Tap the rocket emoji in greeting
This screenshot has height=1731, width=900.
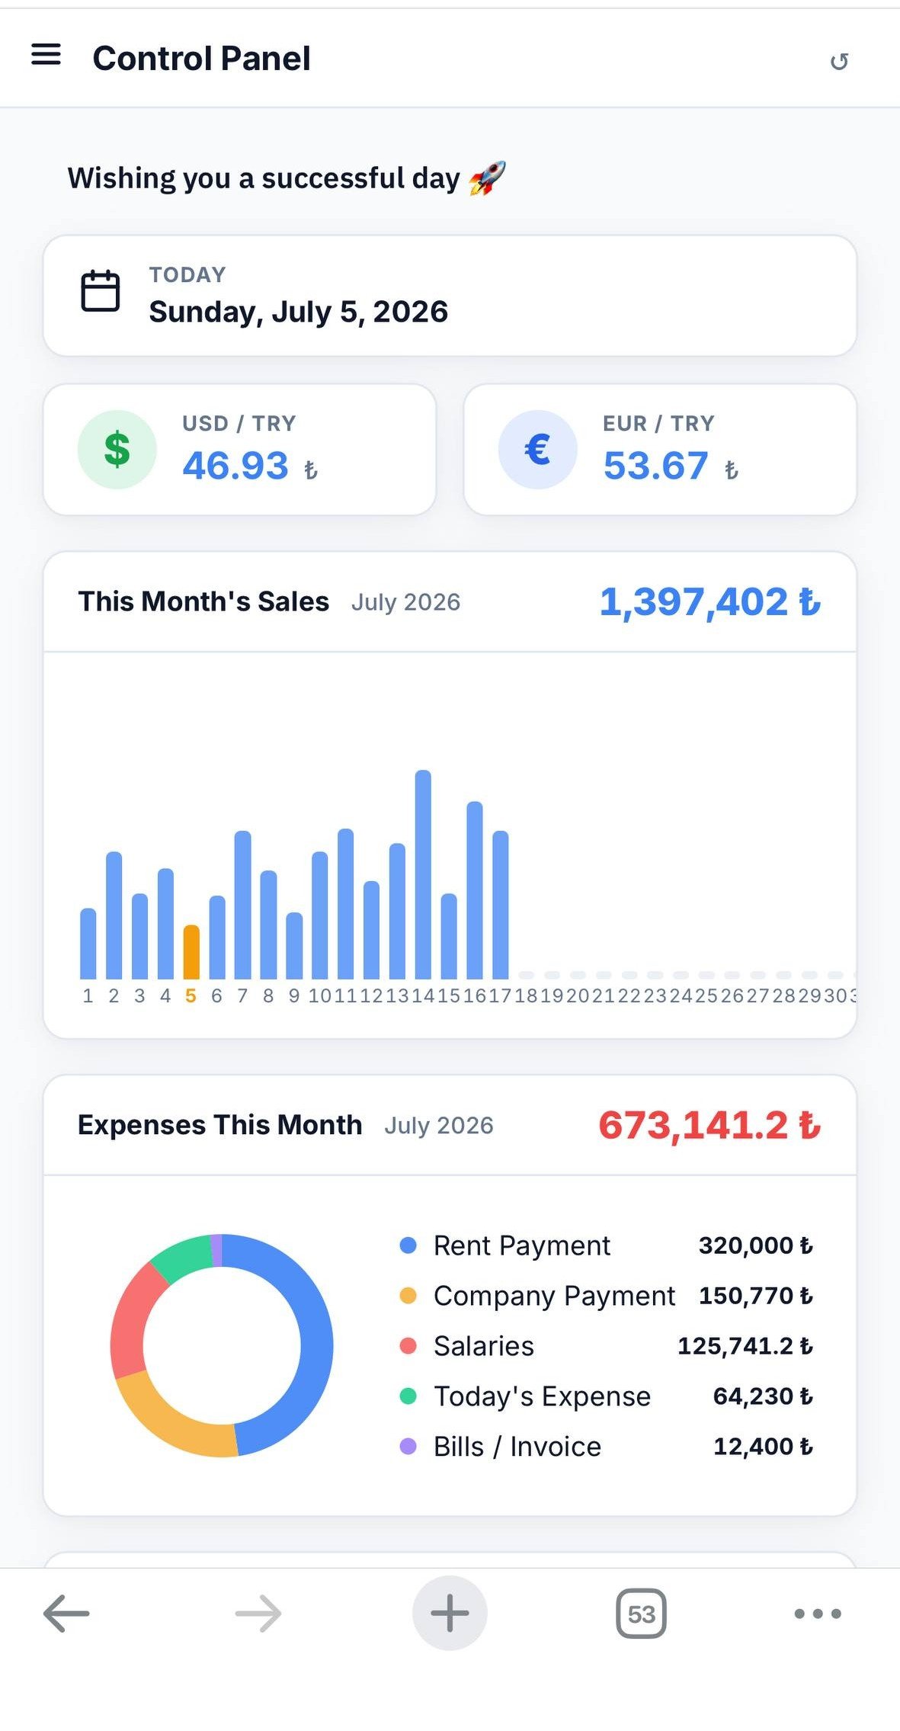click(488, 178)
